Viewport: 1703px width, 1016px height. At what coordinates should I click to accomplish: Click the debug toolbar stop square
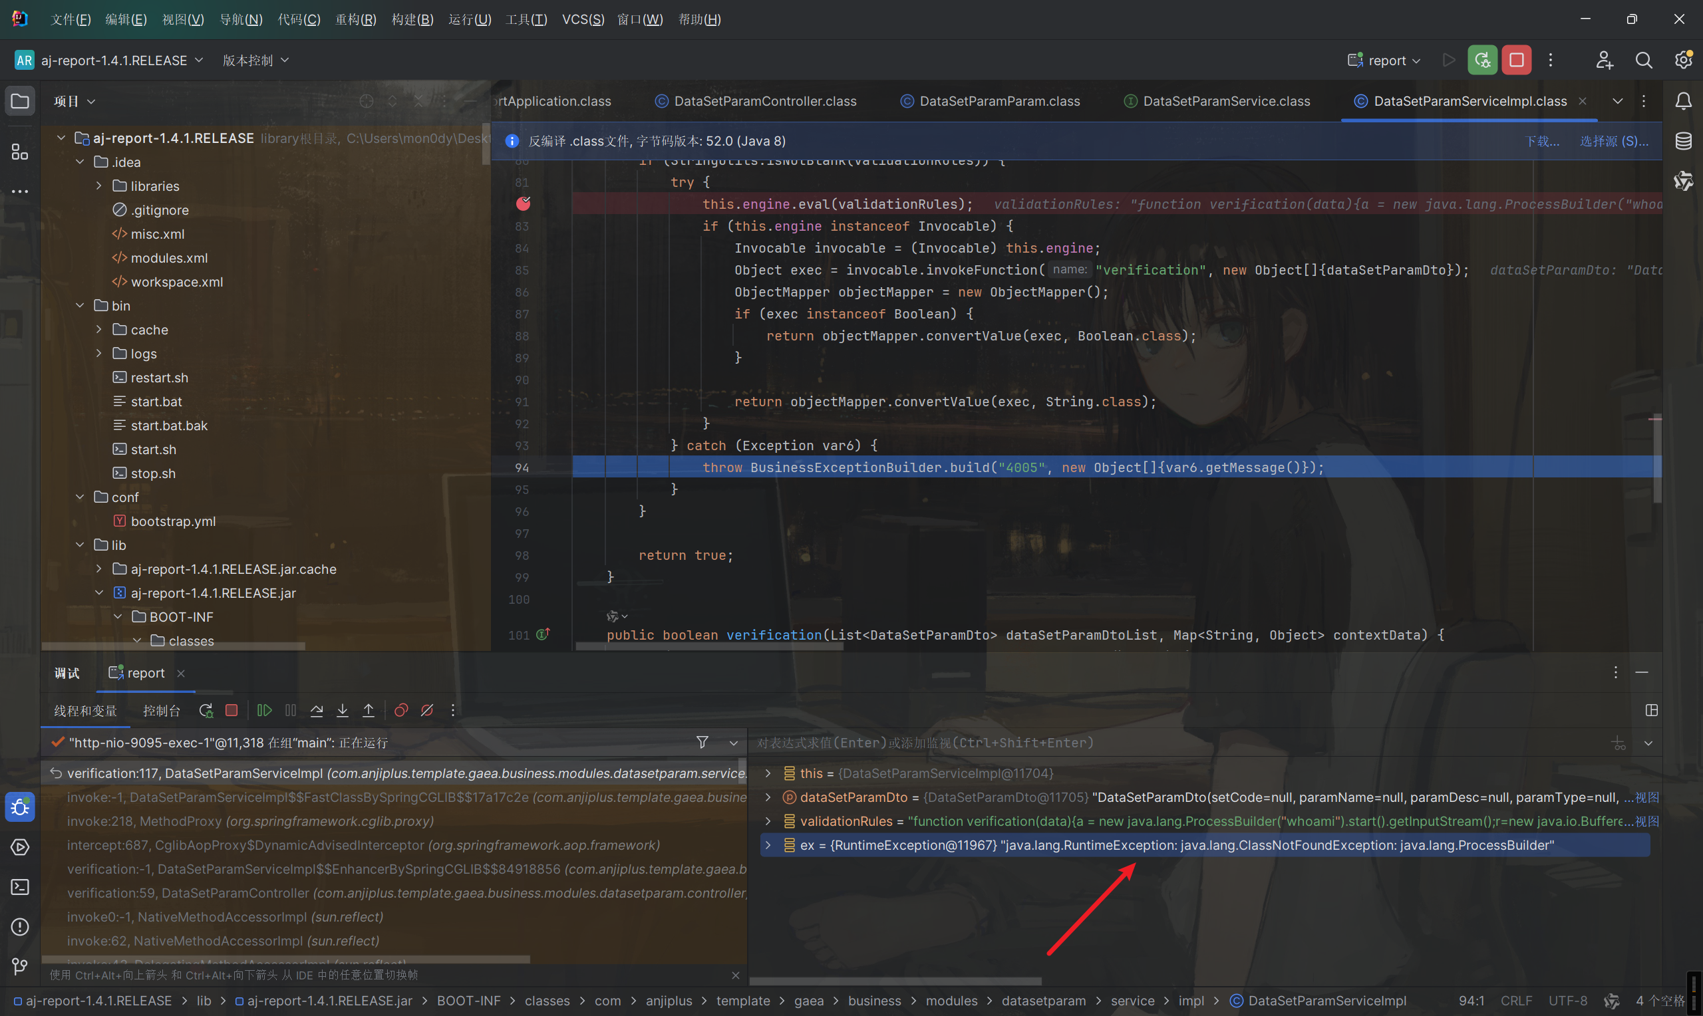point(232,710)
